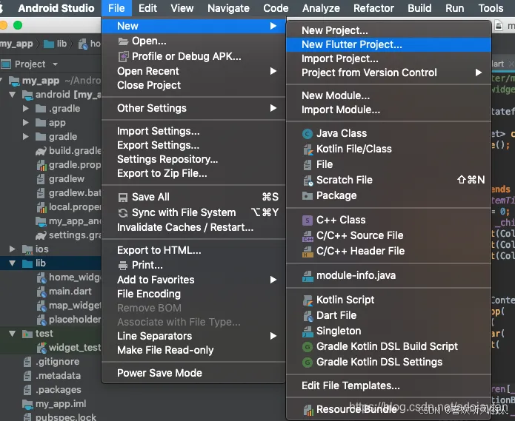
Task: Select my_app.iml in project tree
Action: coord(61,404)
